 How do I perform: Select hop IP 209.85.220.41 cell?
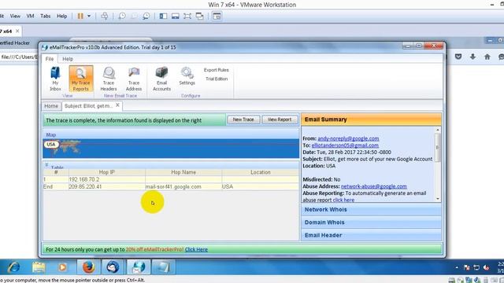(x=107, y=186)
